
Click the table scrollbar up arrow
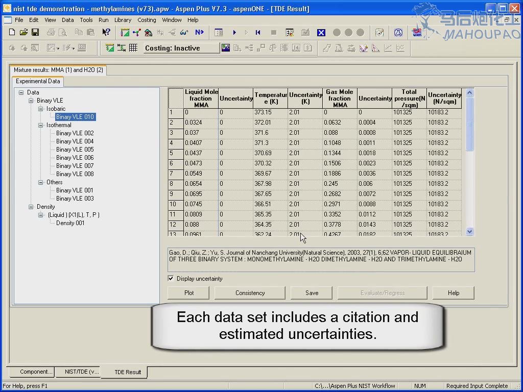[x=470, y=93]
